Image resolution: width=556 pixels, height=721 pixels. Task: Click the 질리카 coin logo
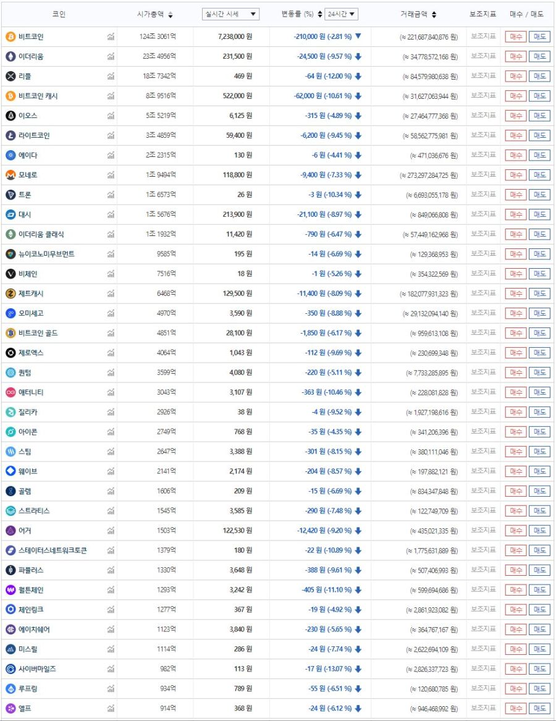coord(11,412)
